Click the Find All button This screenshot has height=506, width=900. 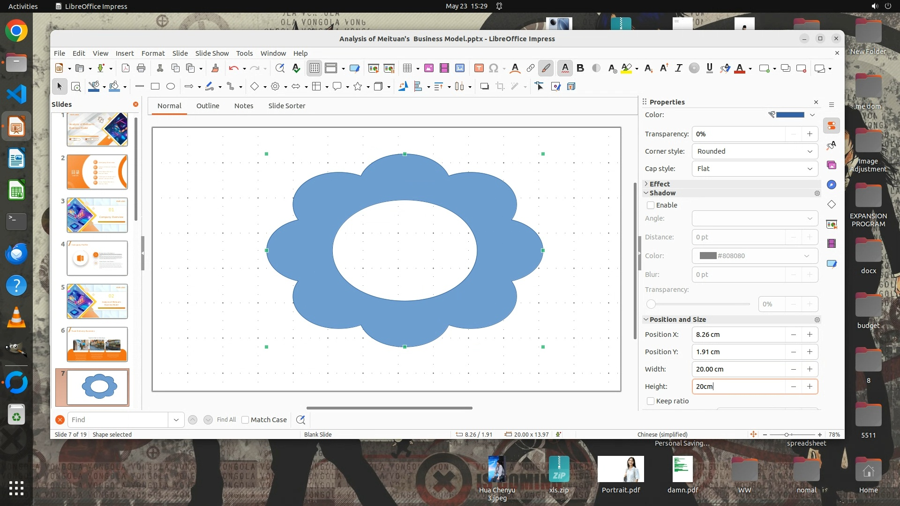pos(226,420)
